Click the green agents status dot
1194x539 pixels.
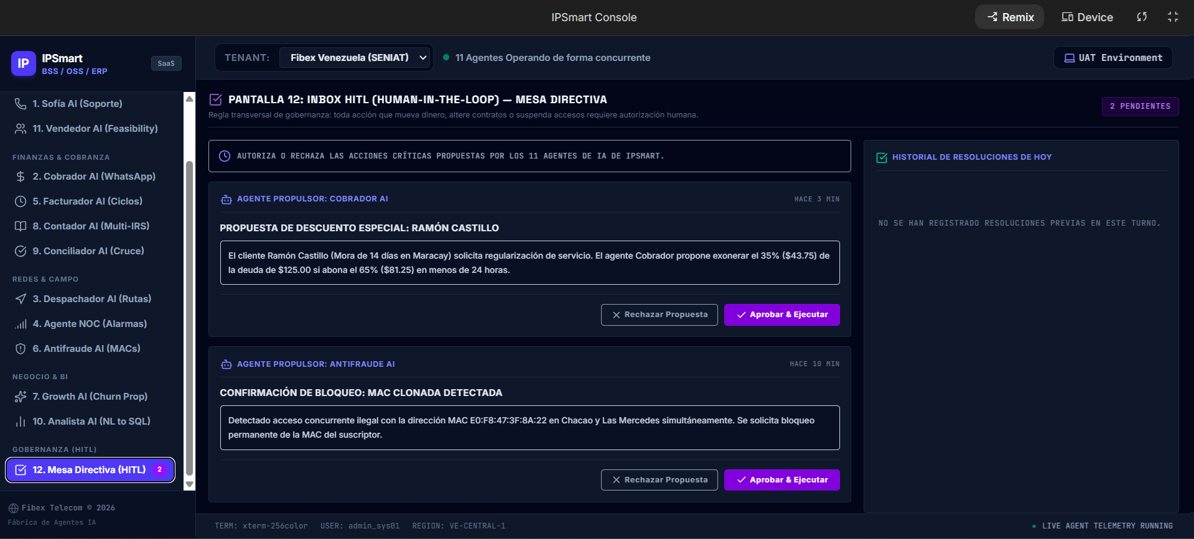pos(446,58)
